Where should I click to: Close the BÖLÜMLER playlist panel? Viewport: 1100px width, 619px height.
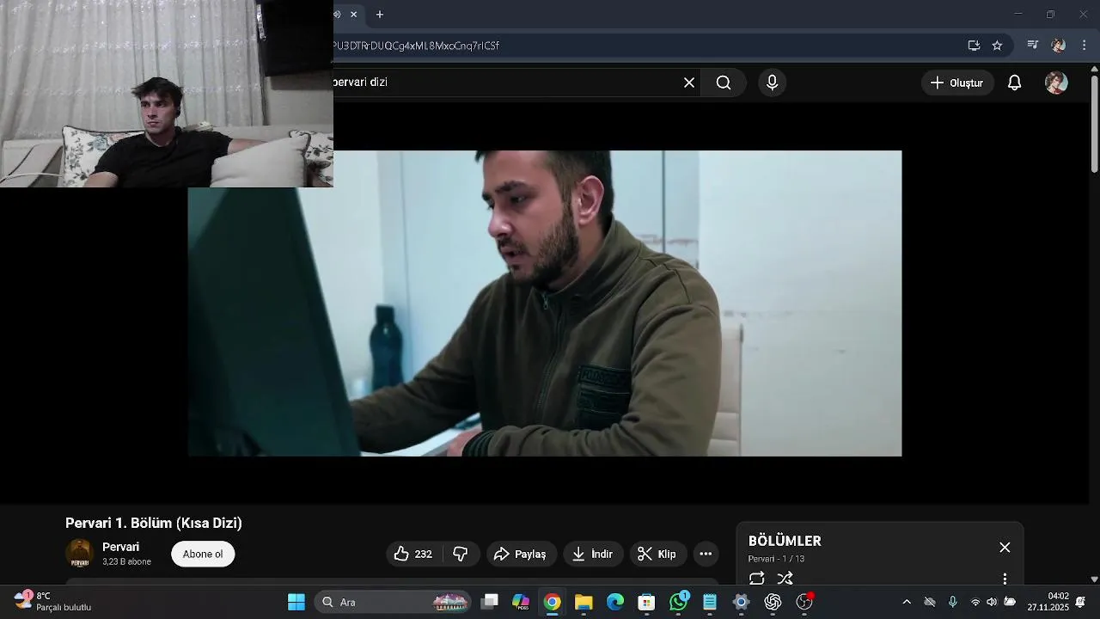coord(1005,548)
